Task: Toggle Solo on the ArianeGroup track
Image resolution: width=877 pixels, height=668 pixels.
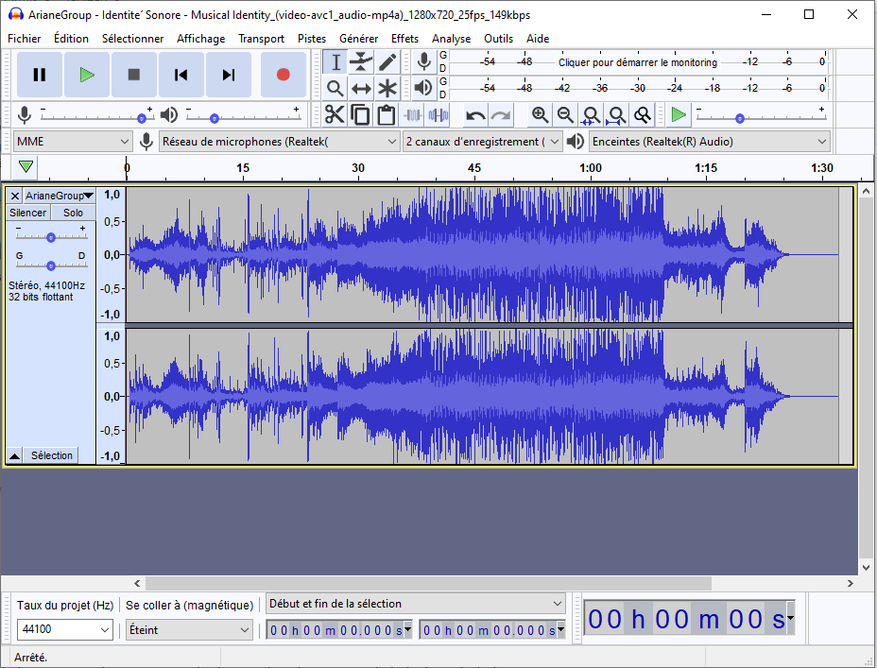Action: click(x=74, y=213)
